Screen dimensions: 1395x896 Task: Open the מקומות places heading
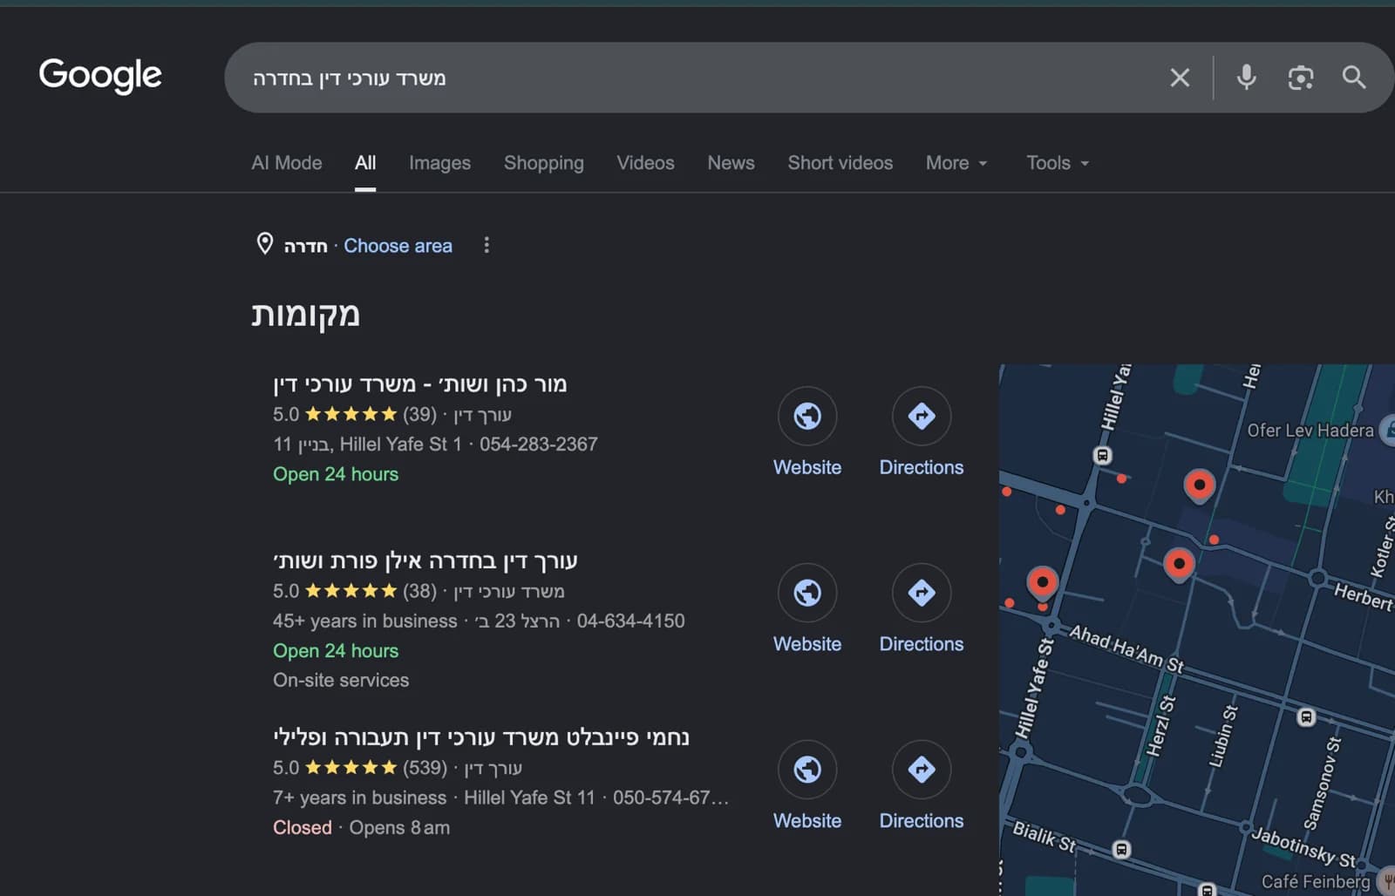tap(305, 315)
